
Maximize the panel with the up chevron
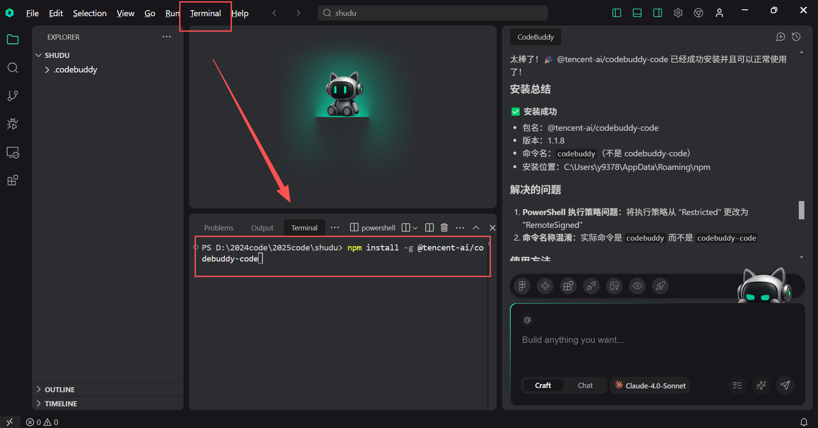(x=476, y=228)
